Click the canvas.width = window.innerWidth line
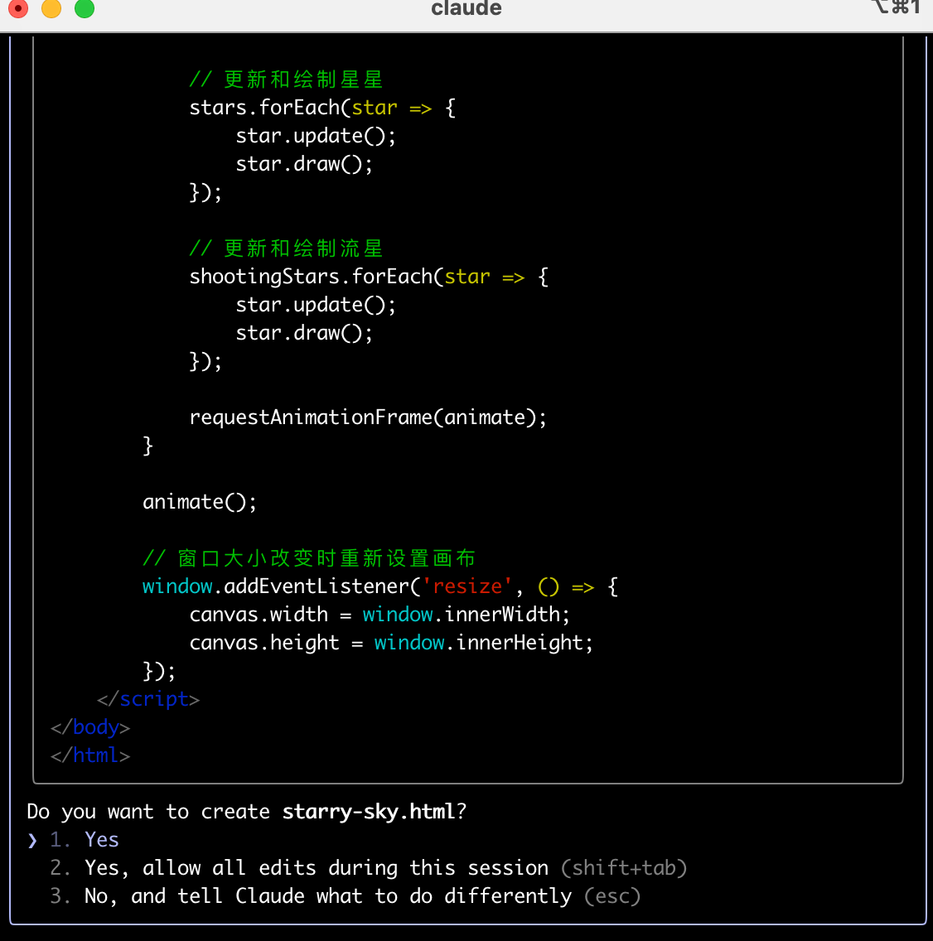The height and width of the screenshot is (941, 933). pyautogui.click(x=379, y=615)
